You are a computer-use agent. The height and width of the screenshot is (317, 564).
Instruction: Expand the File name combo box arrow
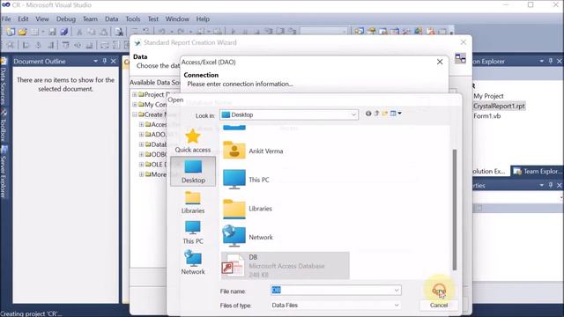pyautogui.click(x=397, y=290)
